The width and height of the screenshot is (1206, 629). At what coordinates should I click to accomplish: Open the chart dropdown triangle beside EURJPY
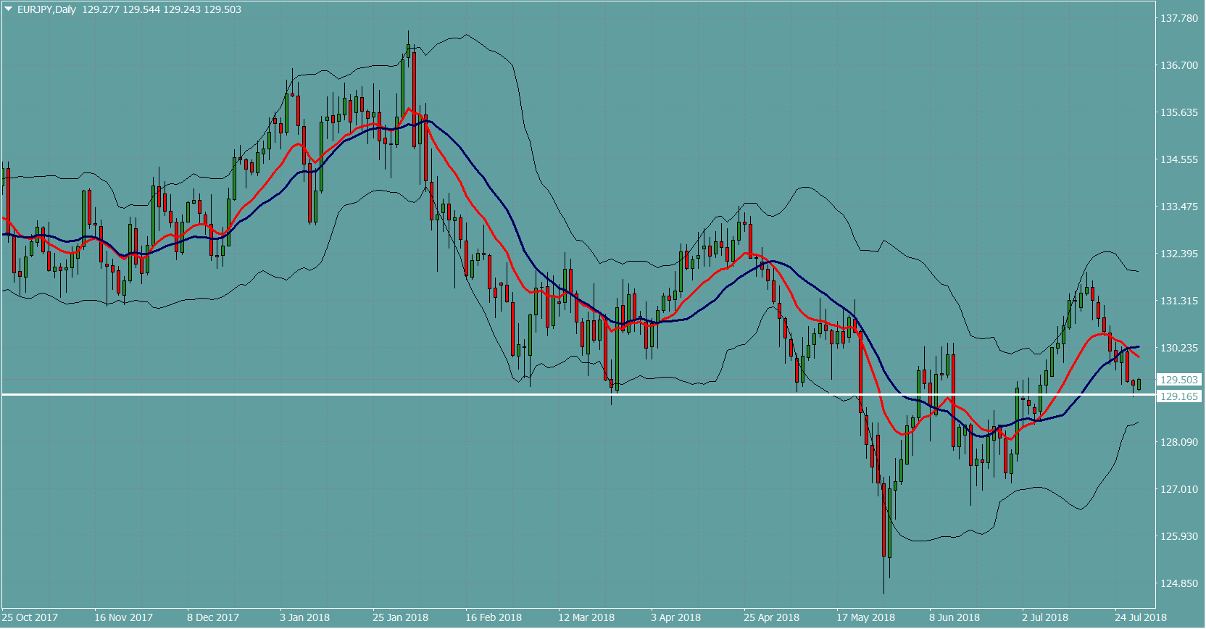tap(9, 9)
